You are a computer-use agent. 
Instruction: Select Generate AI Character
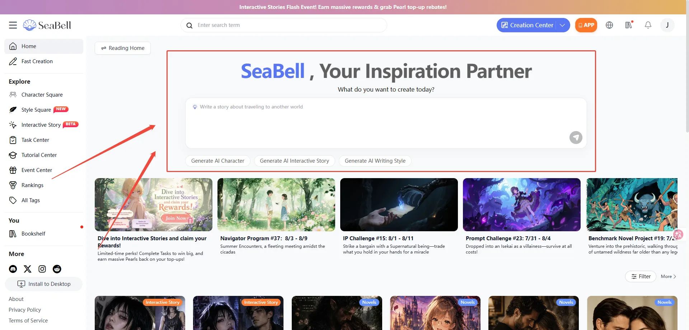[217, 161]
